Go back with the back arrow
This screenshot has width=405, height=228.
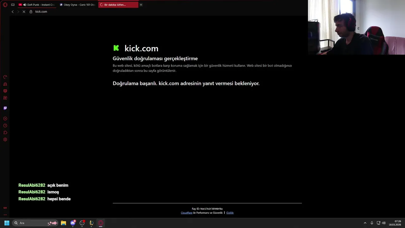point(13,12)
